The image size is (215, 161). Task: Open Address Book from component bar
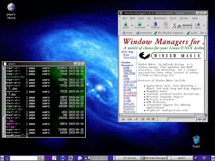(x=142, y=119)
